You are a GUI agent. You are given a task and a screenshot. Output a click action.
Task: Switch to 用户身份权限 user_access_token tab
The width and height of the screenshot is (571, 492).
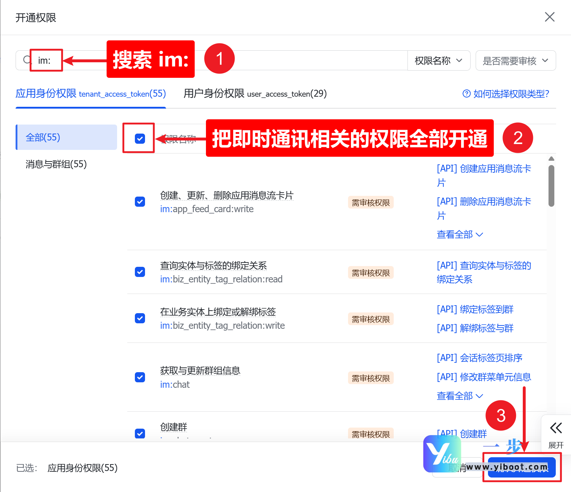coord(255,94)
